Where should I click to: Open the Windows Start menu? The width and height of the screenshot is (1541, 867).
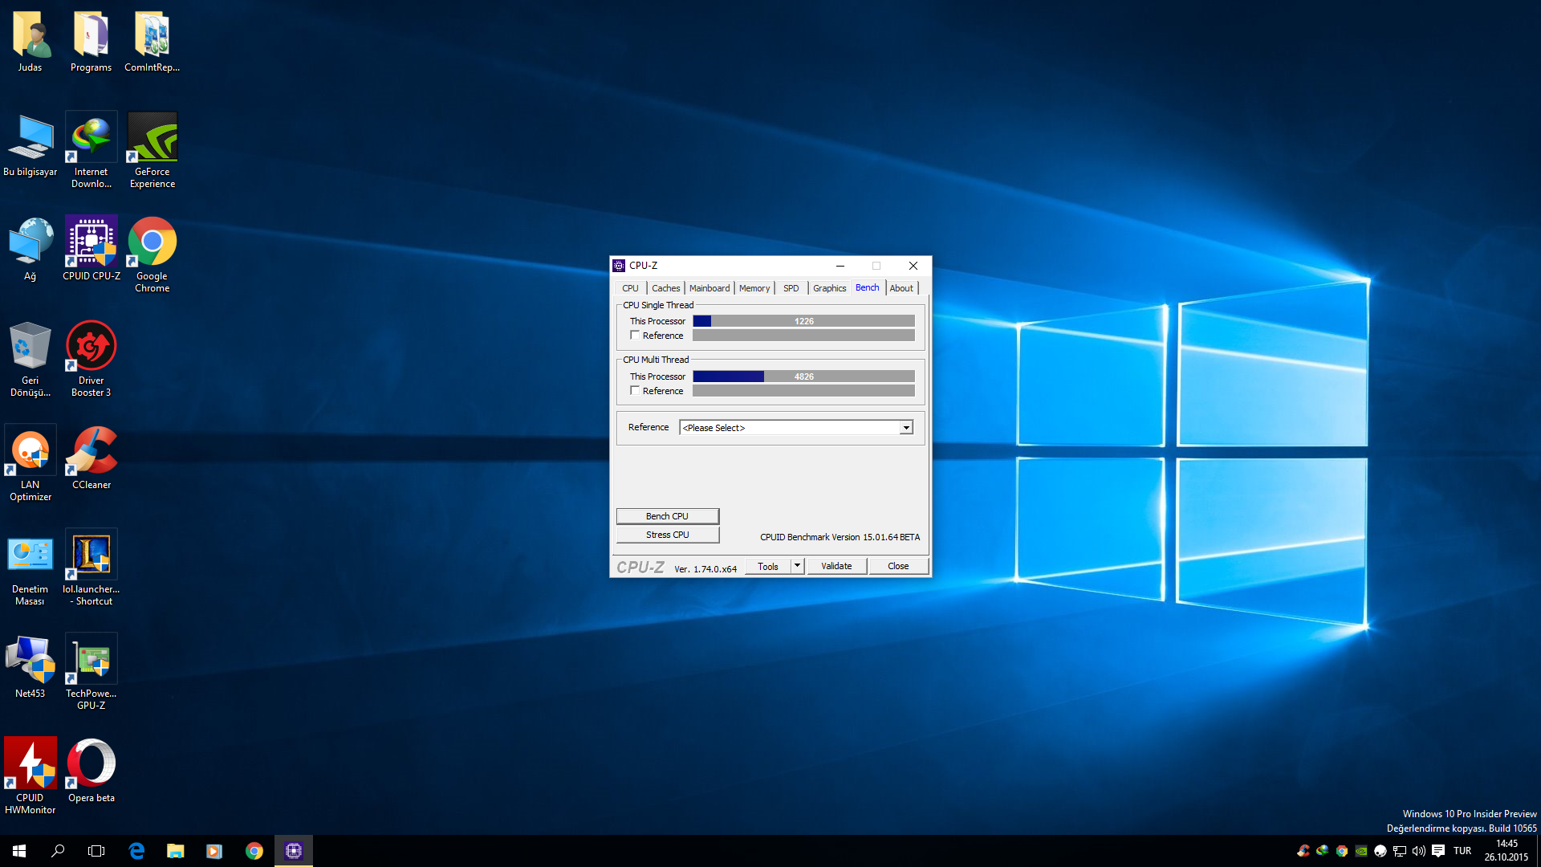19,851
